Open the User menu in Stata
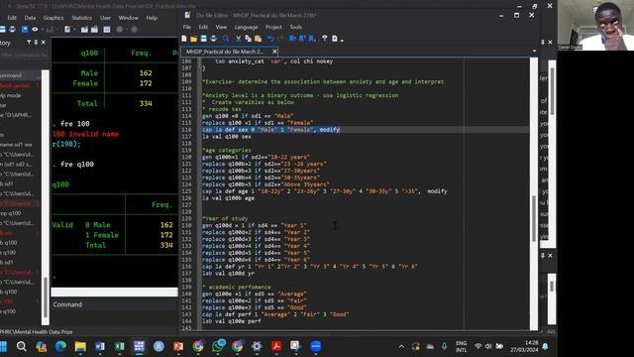Viewport: 634px width, 357px height. coord(106,18)
